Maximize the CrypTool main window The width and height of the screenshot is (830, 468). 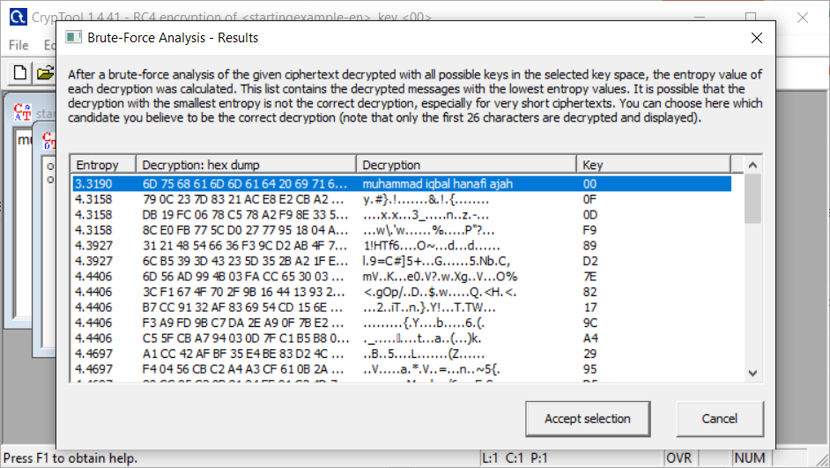coord(751,17)
